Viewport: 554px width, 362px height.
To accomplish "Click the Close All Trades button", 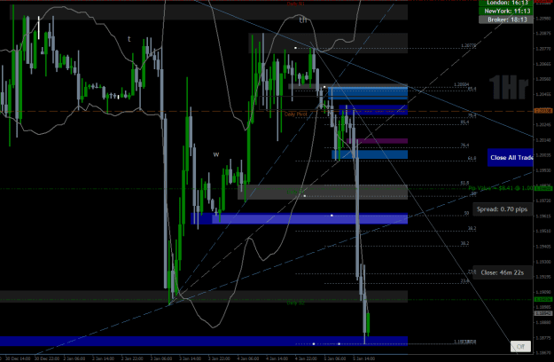I will 511,158.
